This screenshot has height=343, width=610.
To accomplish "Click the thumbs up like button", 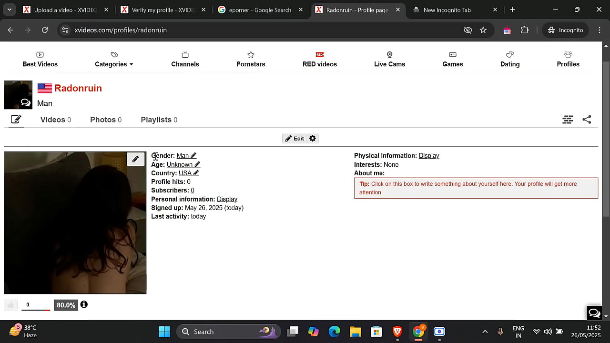I will click(10, 305).
